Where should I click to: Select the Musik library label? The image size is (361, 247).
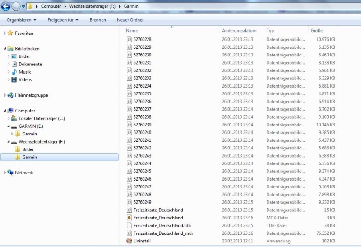pyautogui.click(x=25, y=72)
